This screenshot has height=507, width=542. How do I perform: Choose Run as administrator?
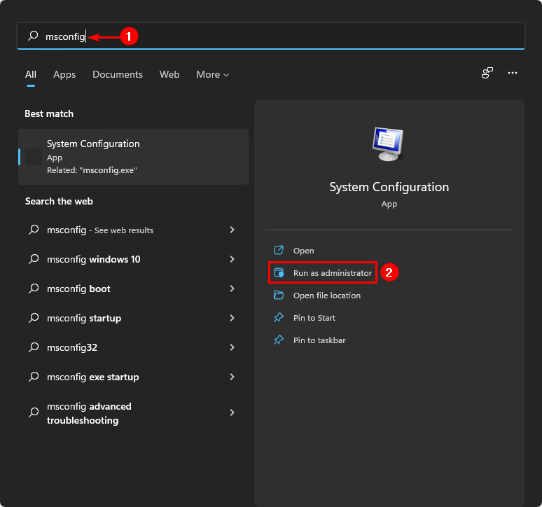[x=333, y=273]
